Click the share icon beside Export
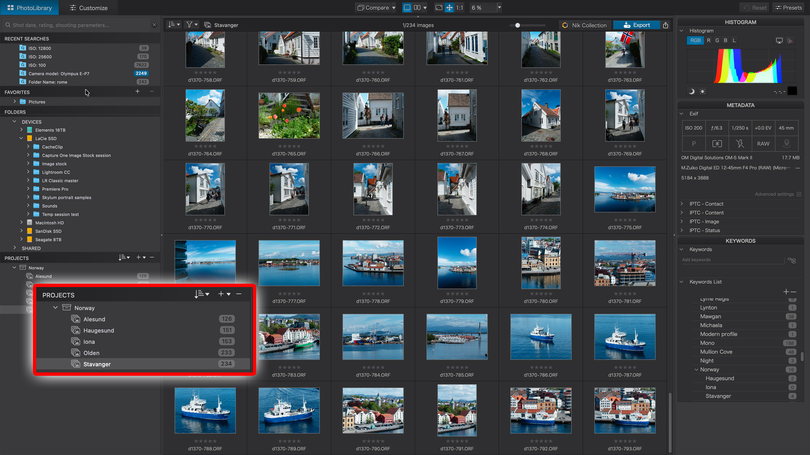Screen dimensions: 810x455 665,25
